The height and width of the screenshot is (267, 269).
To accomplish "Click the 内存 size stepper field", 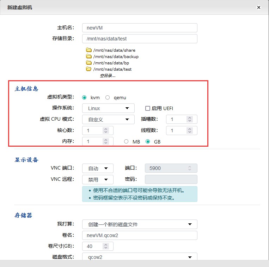I will tap(98, 141).
